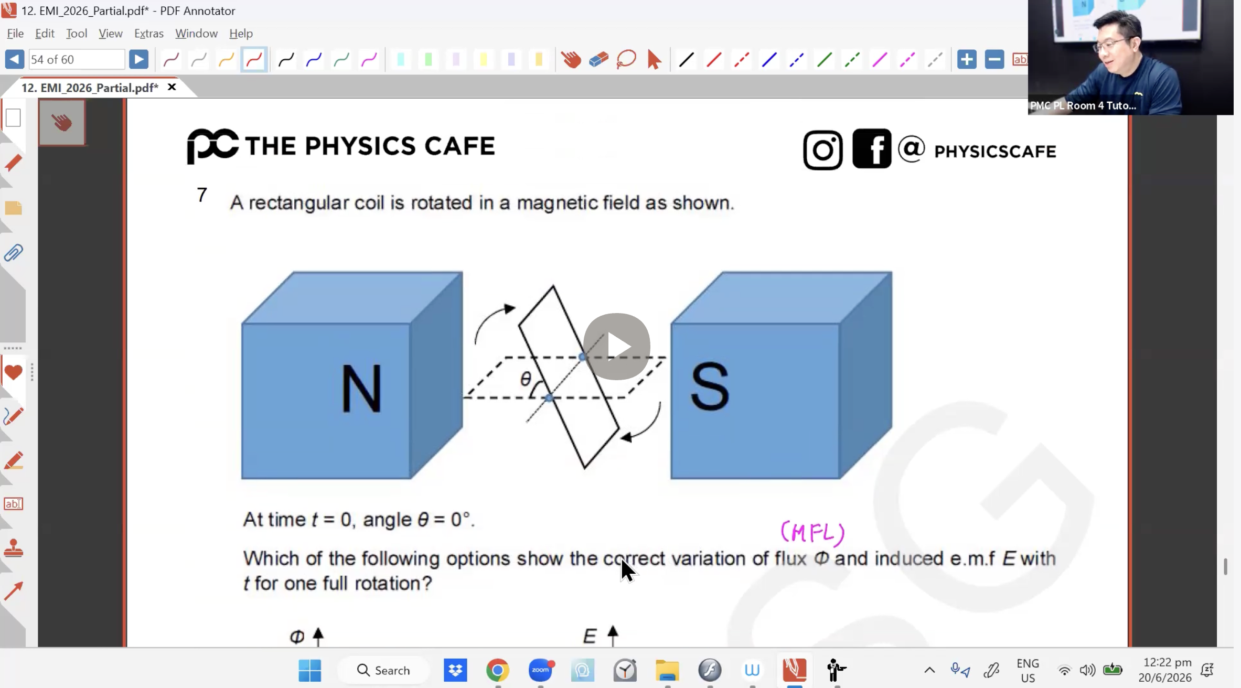Expand the hidden system tray icons chevron
The height and width of the screenshot is (688, 1241).
point(929,670)
